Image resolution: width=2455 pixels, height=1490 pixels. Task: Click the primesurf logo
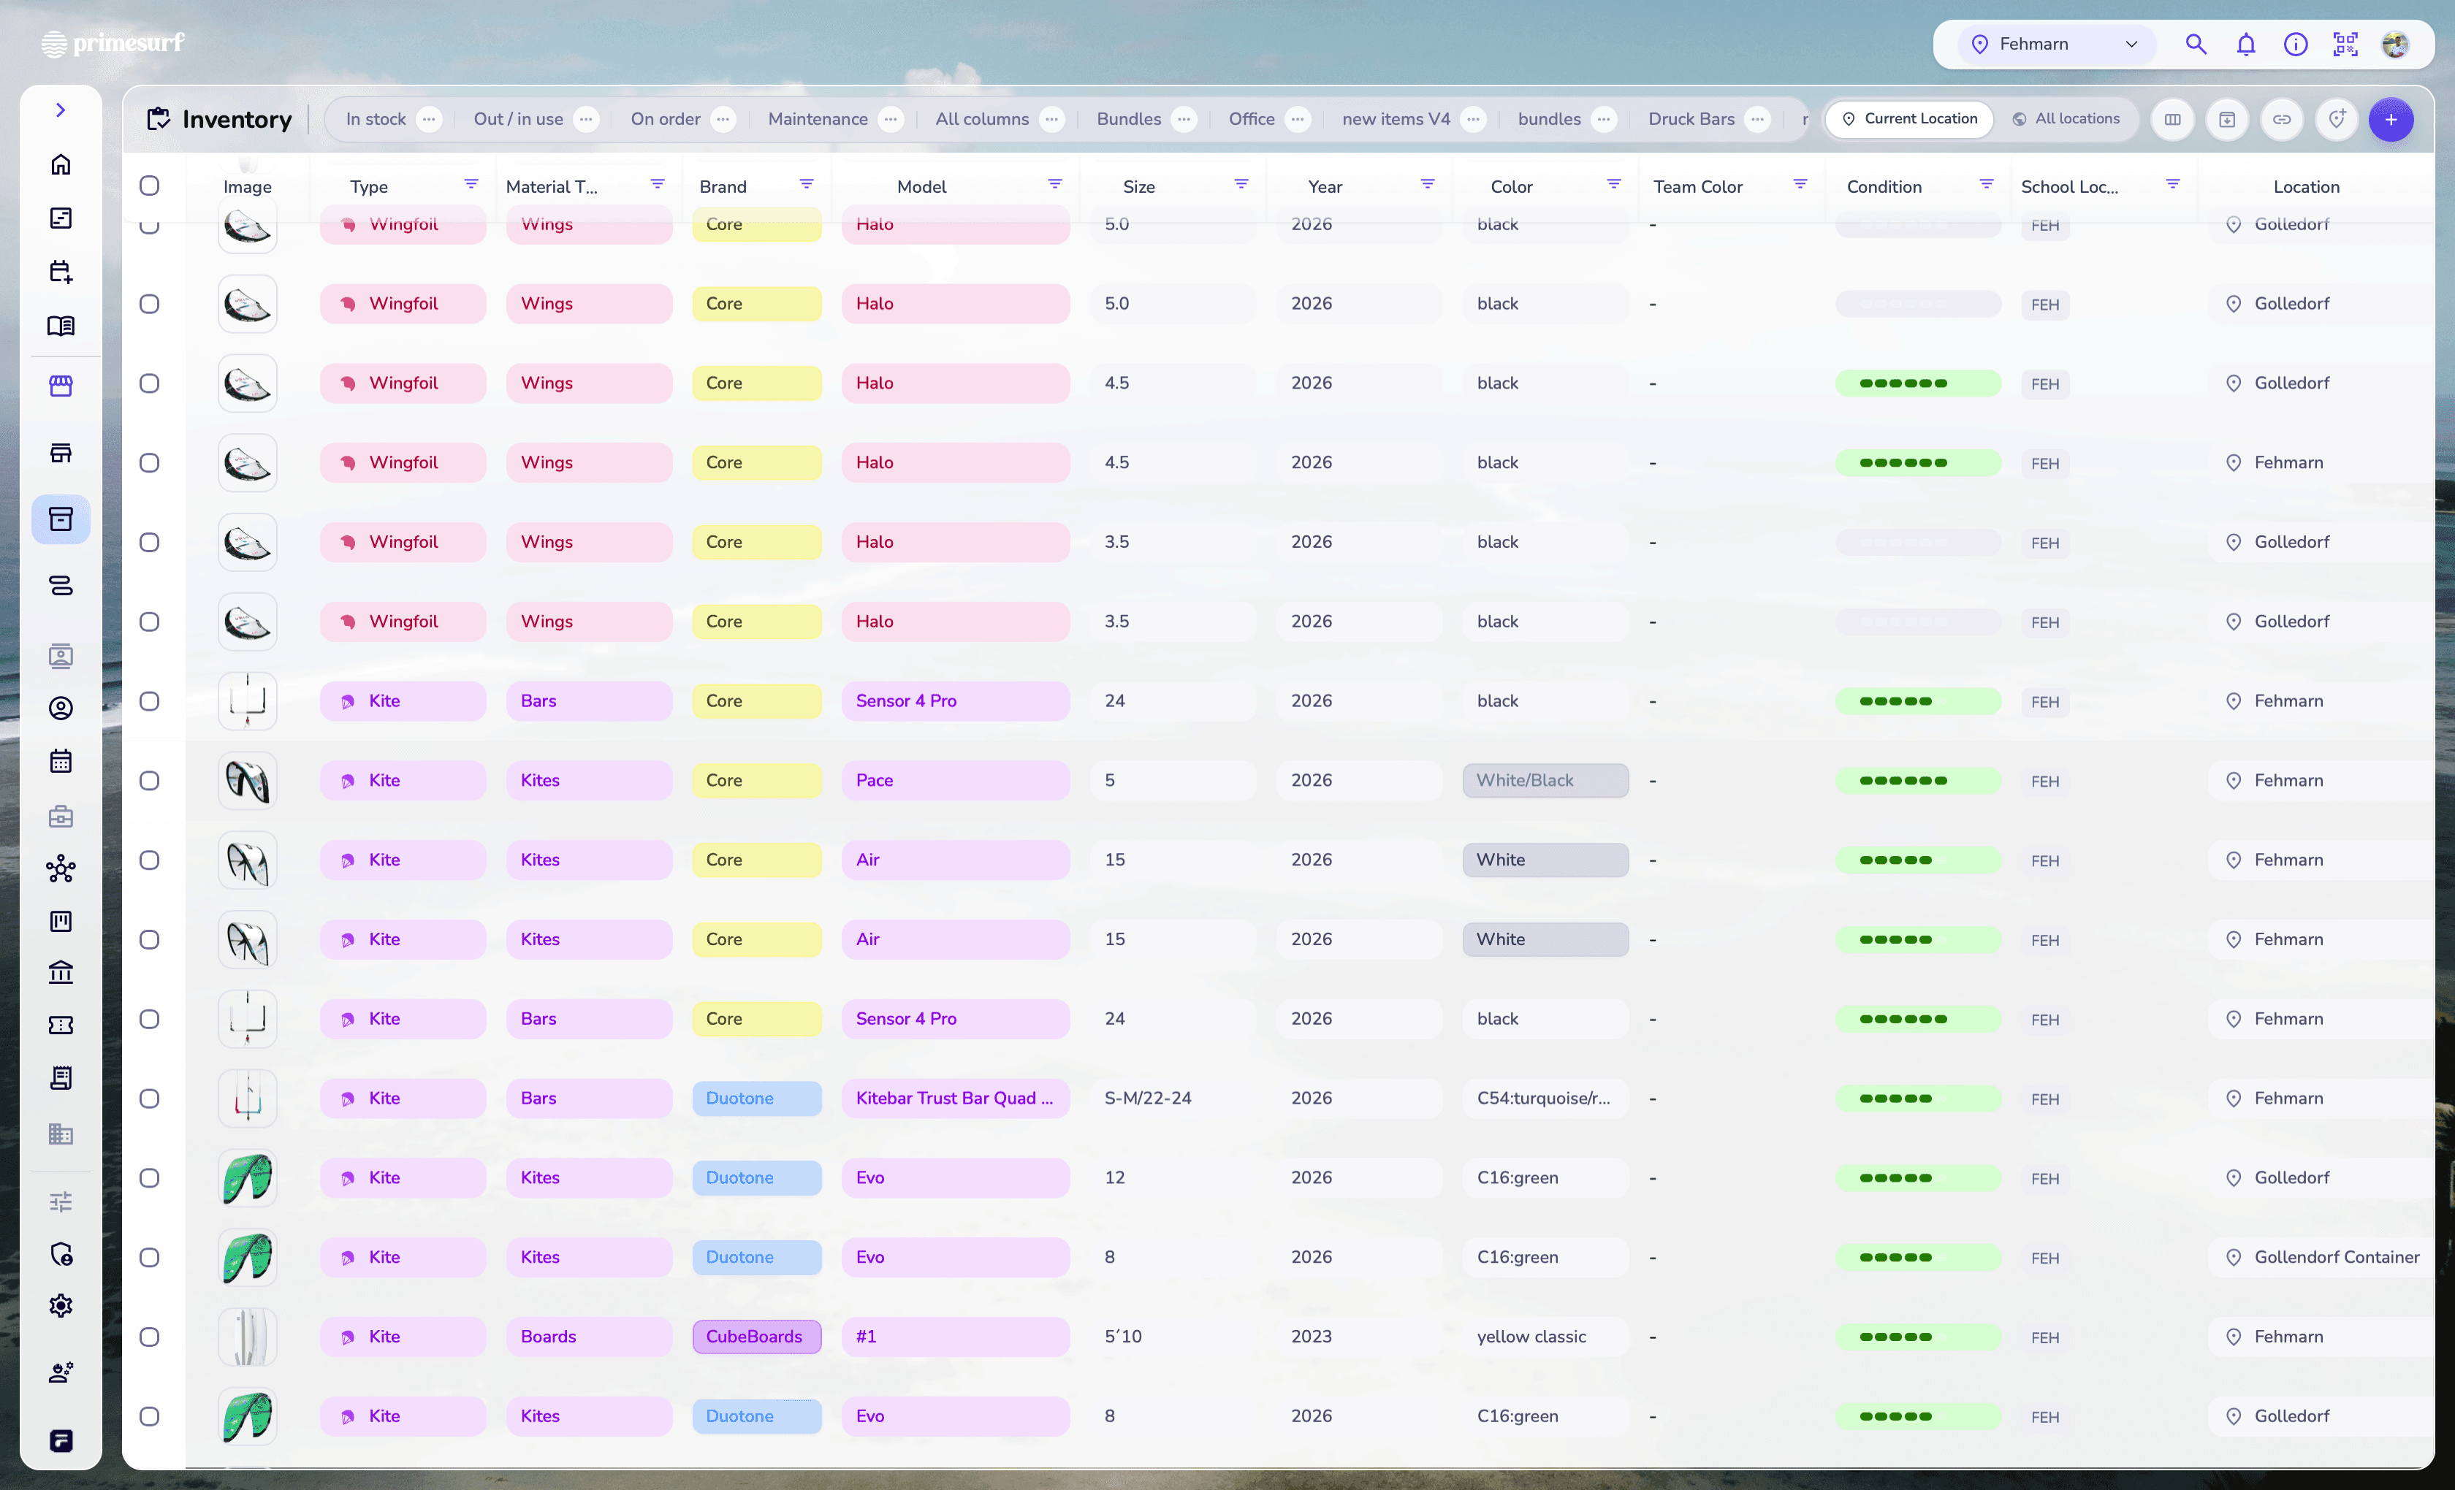point(113,43)
